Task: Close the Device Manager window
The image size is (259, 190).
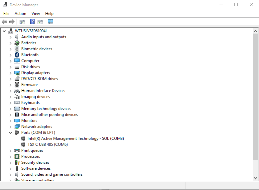Action: [x=251, y=5]
